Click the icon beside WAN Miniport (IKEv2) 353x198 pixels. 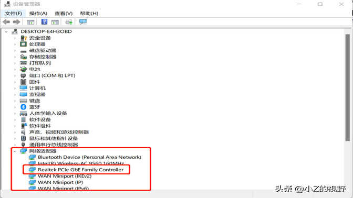[x=32, y=176]
